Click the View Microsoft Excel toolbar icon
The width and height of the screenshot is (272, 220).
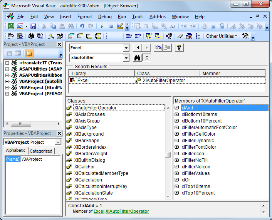pyautogui.click(x=11, y=26)
